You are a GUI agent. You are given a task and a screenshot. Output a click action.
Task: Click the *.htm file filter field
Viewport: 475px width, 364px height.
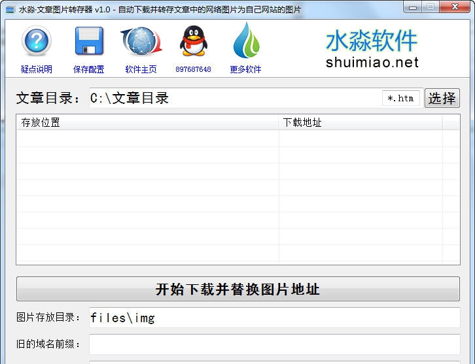click(x=401, y=98)
